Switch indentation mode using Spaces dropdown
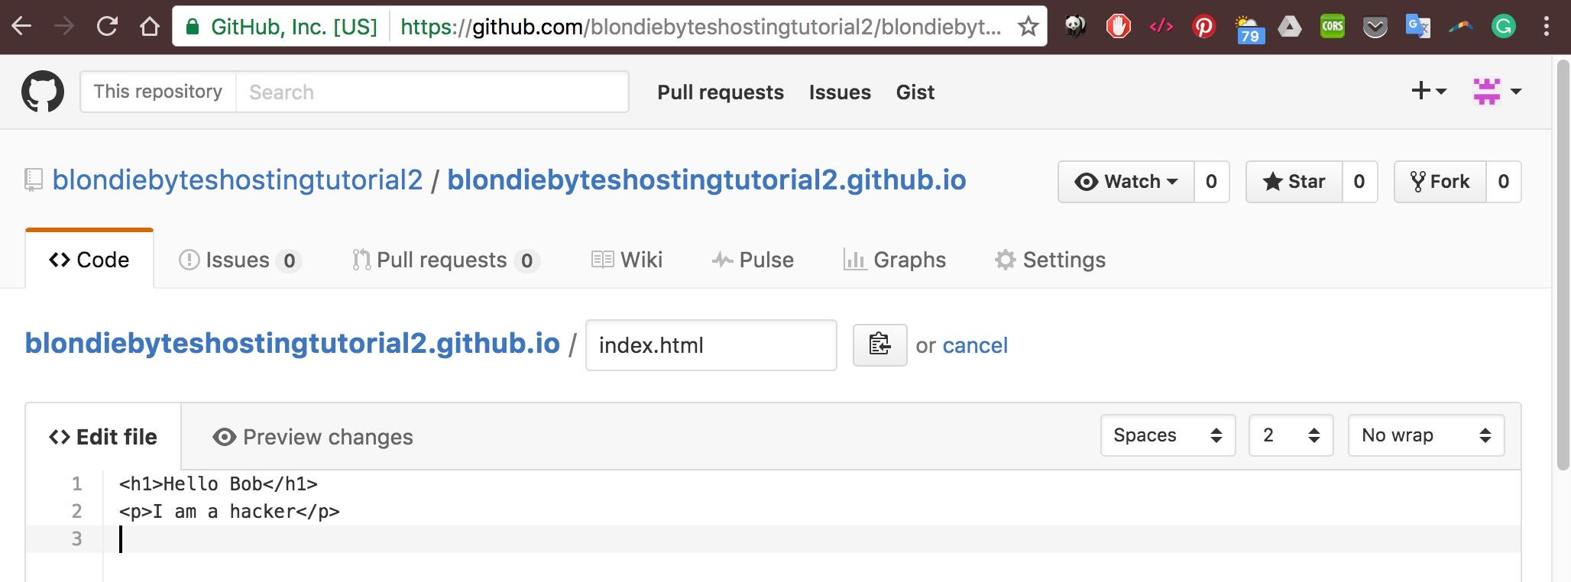This screenshot has height=582, width=1571. tap(1167, 435)
